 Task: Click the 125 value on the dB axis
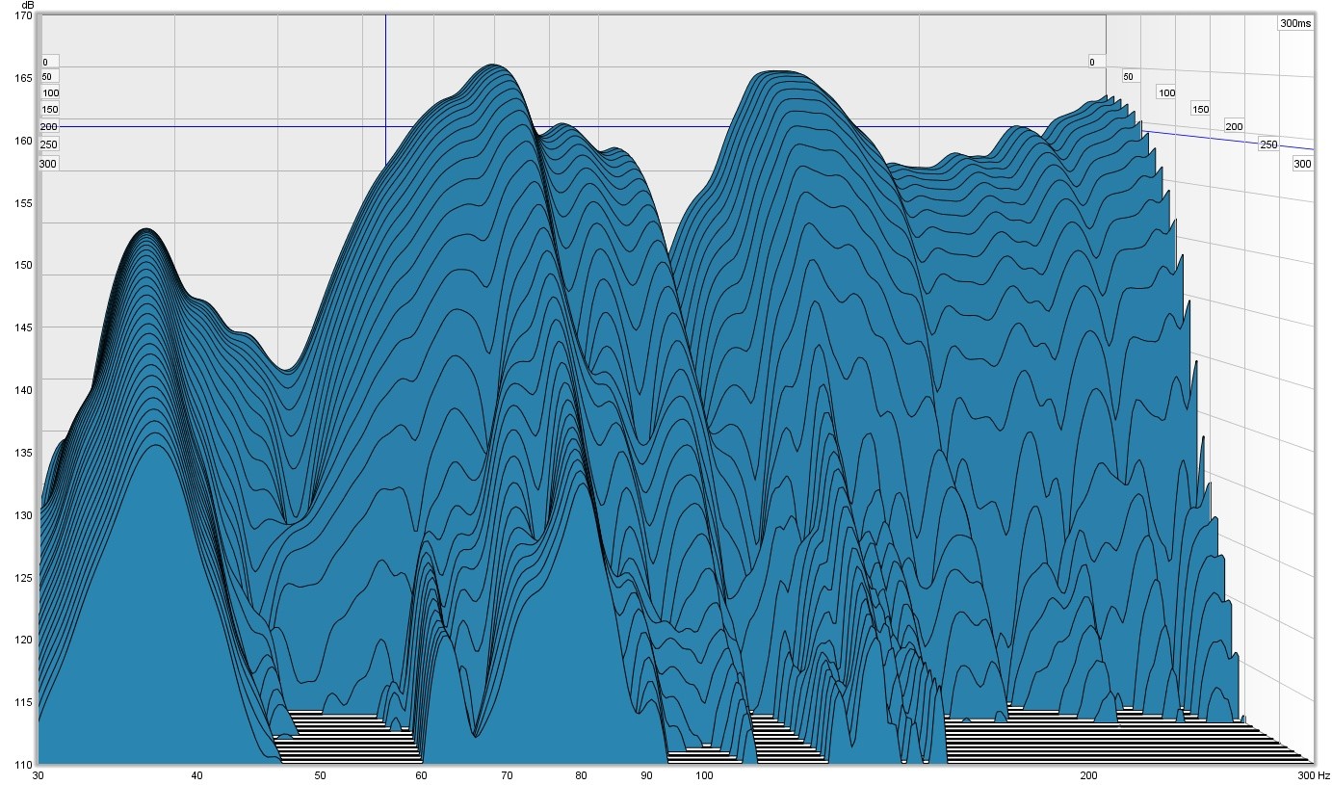click(x=25, y=578)
